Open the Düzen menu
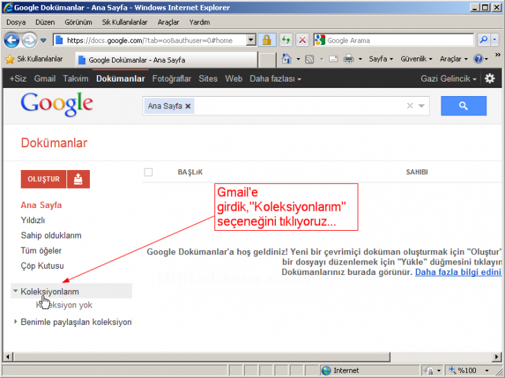Image resolution: width=505 pixels, height=378 pixels. pos(45,22)
